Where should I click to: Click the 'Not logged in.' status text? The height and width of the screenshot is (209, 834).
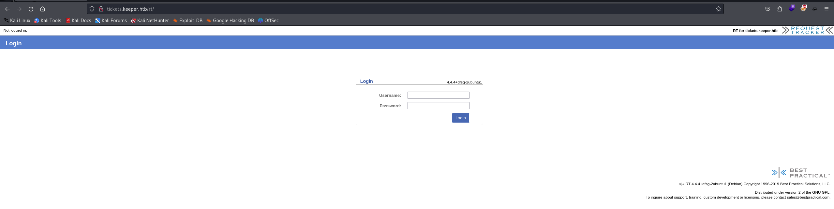pos(15,30)
